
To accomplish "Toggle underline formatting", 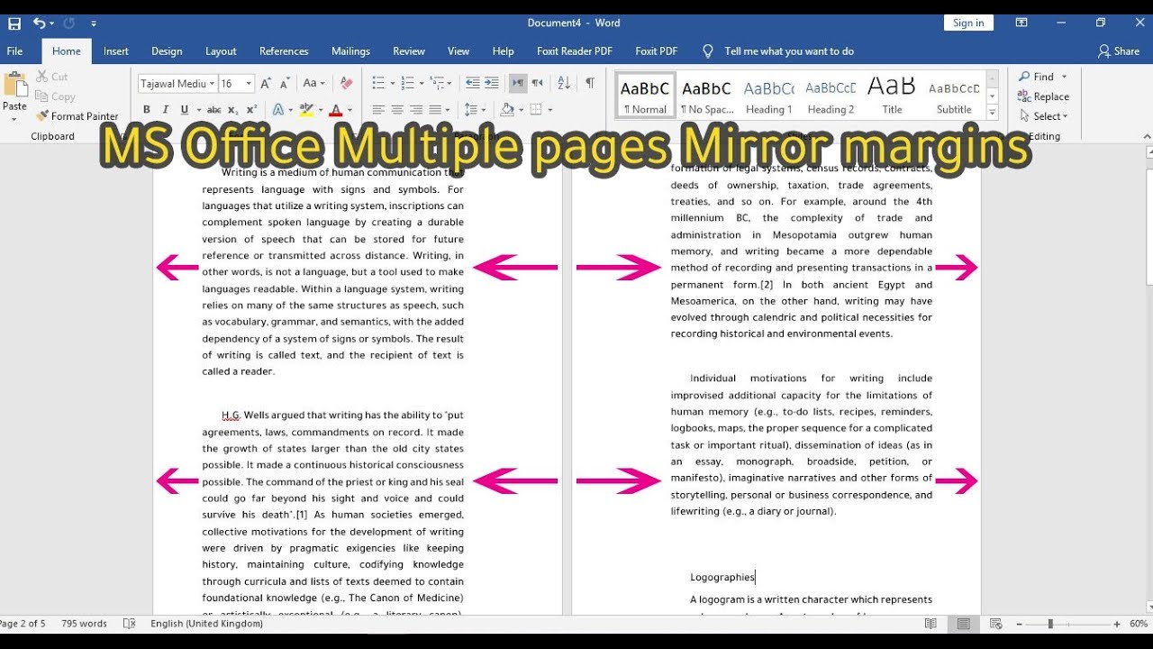I will pos(185,110).
